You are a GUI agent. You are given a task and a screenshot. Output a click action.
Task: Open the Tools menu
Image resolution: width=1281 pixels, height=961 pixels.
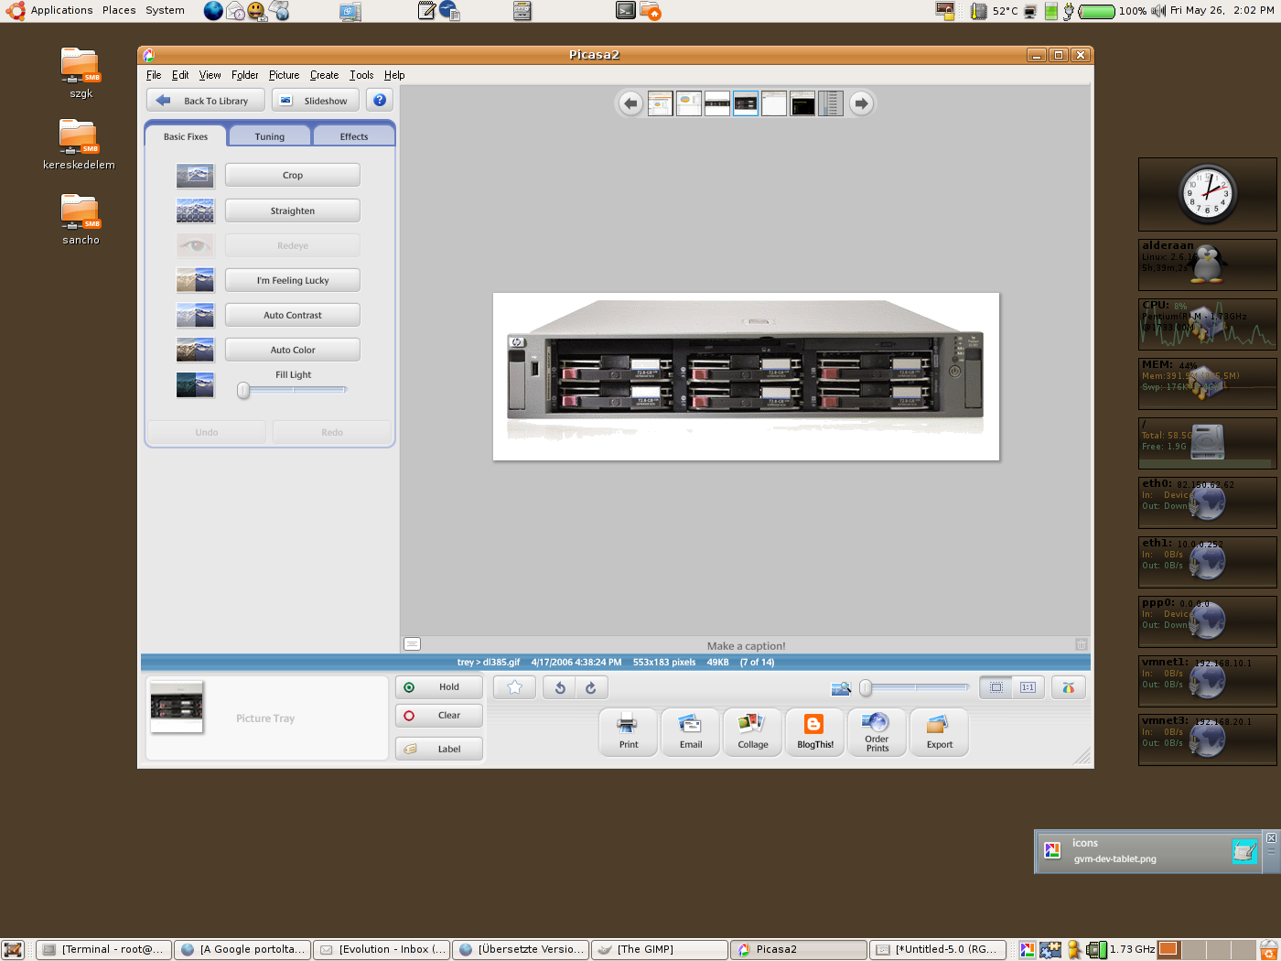click(361, 75)
